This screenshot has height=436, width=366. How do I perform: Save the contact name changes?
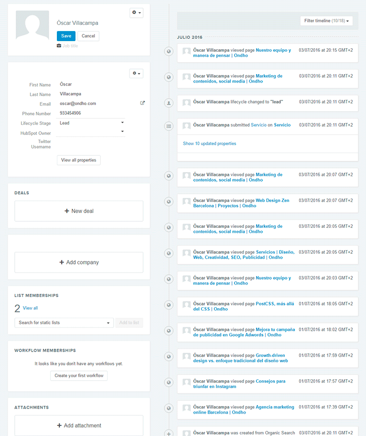coord(66,36)
